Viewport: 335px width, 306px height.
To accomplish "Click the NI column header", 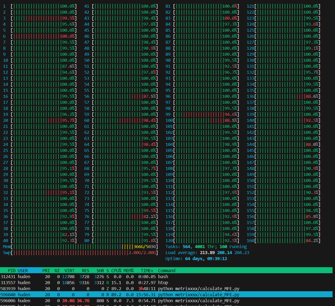I will (57, 270).
